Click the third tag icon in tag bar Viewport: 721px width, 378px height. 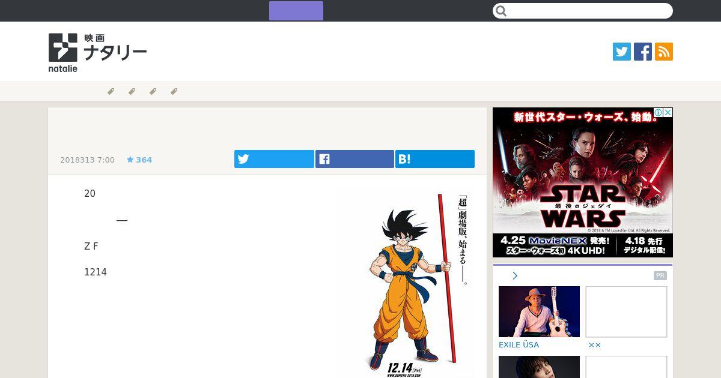[153, 92]
